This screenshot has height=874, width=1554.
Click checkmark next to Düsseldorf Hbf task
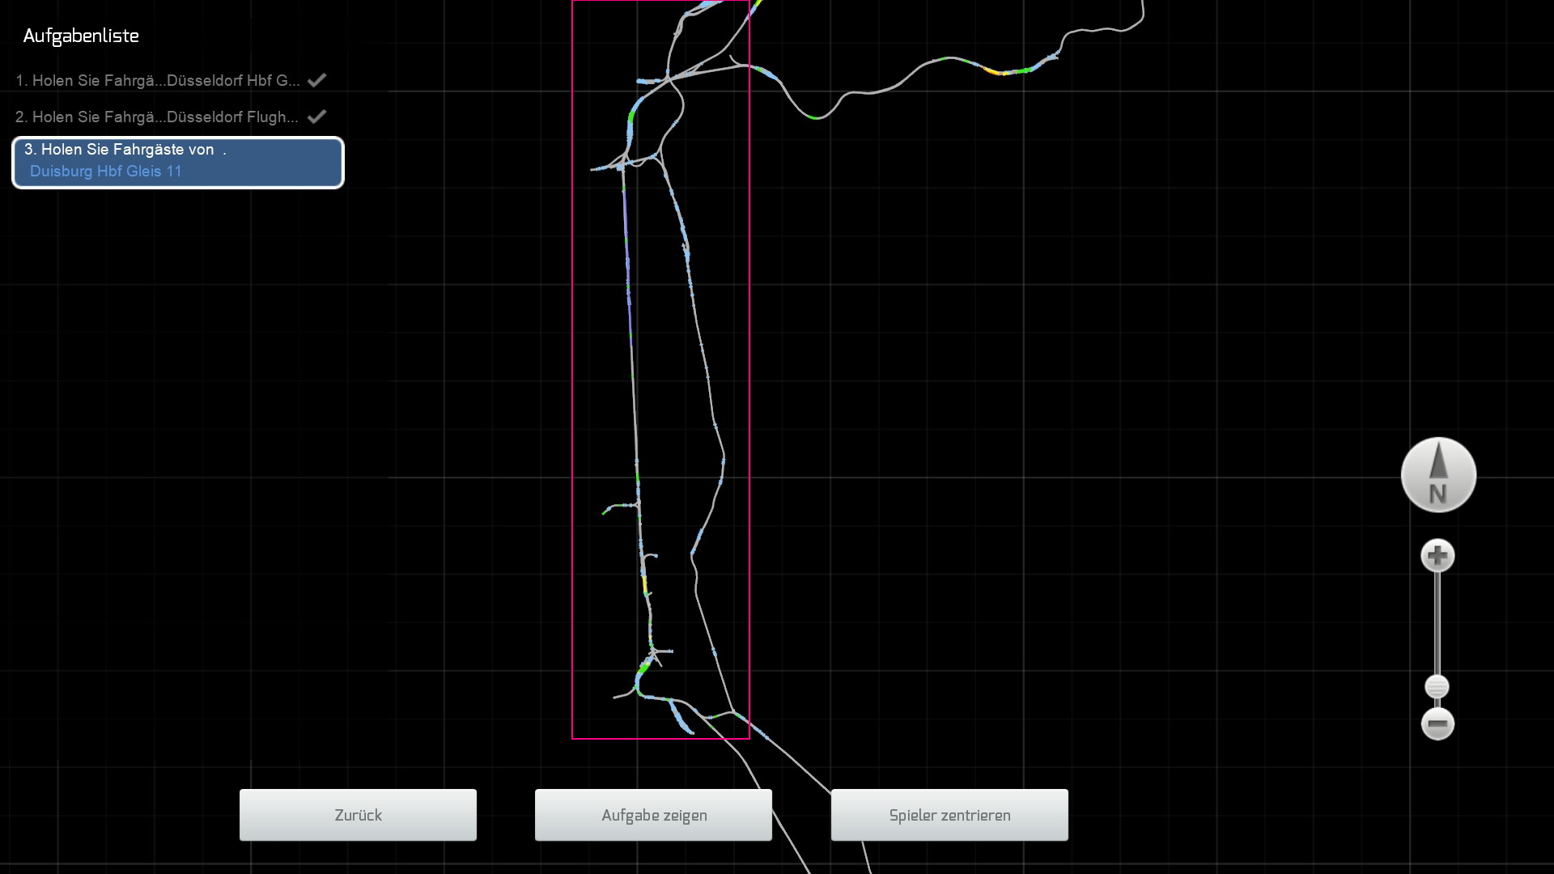[316, 80]
